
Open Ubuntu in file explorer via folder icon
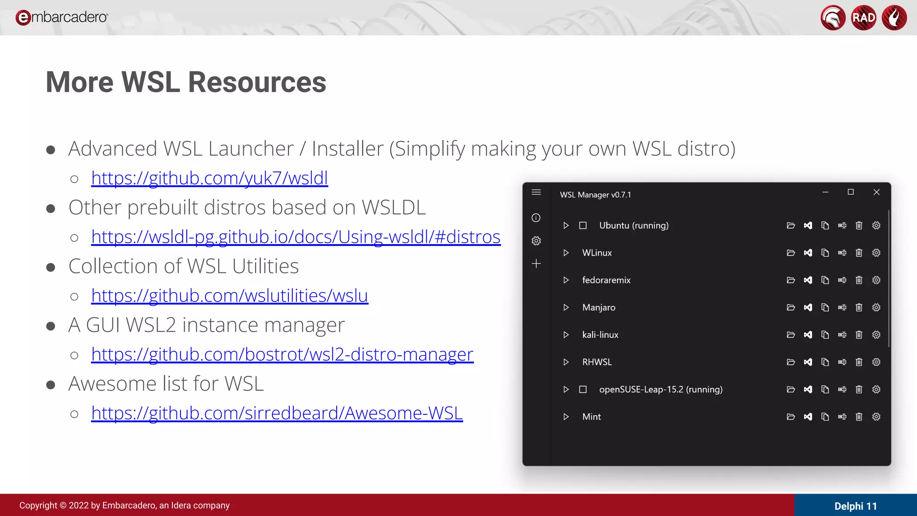(791, 225)
